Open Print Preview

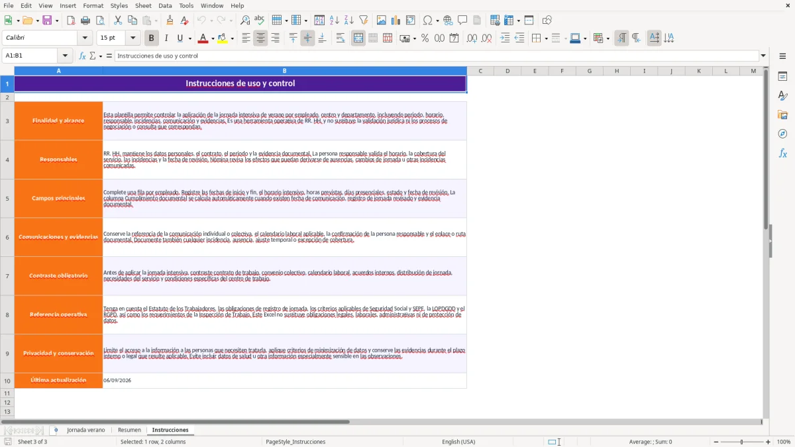(x=100, y=21)
